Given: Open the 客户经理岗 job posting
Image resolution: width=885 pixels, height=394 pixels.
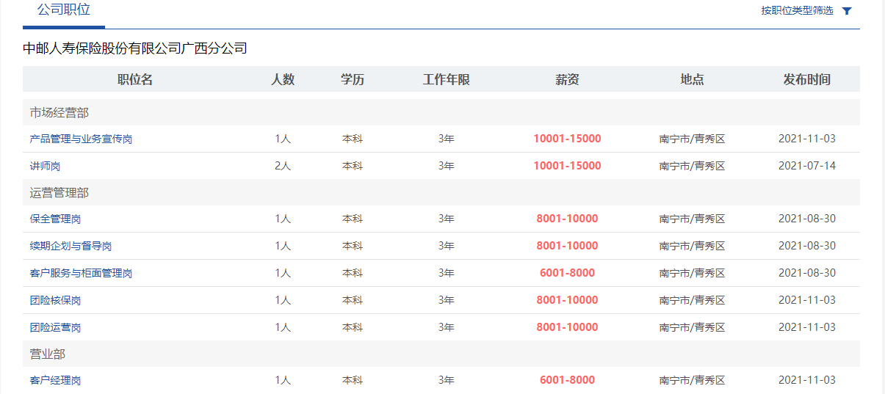Looking at the screenshot, I should coord(55,380).
